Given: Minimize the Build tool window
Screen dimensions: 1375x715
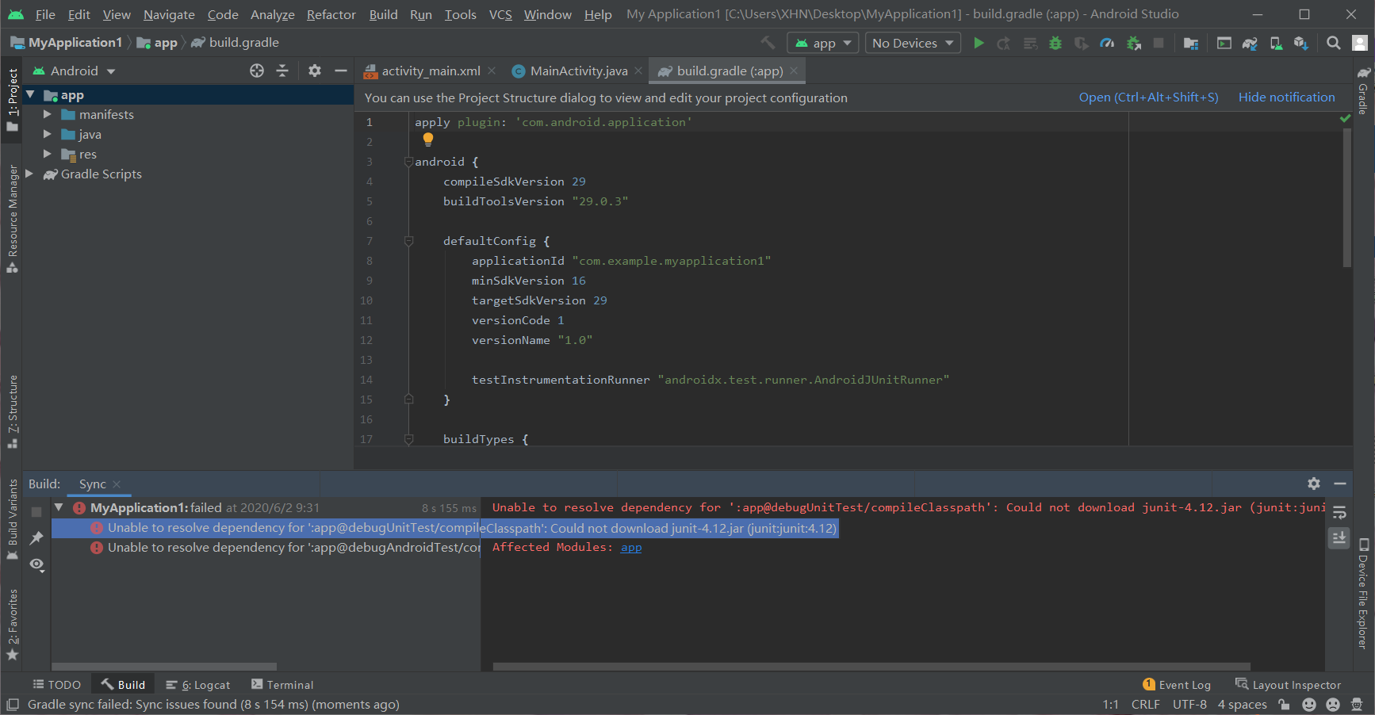Looking at the screenshot, I should click(1340, 484).
